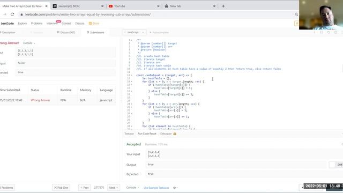
Task: Open the Details link beside Wrong Answer
Action: 29,43
